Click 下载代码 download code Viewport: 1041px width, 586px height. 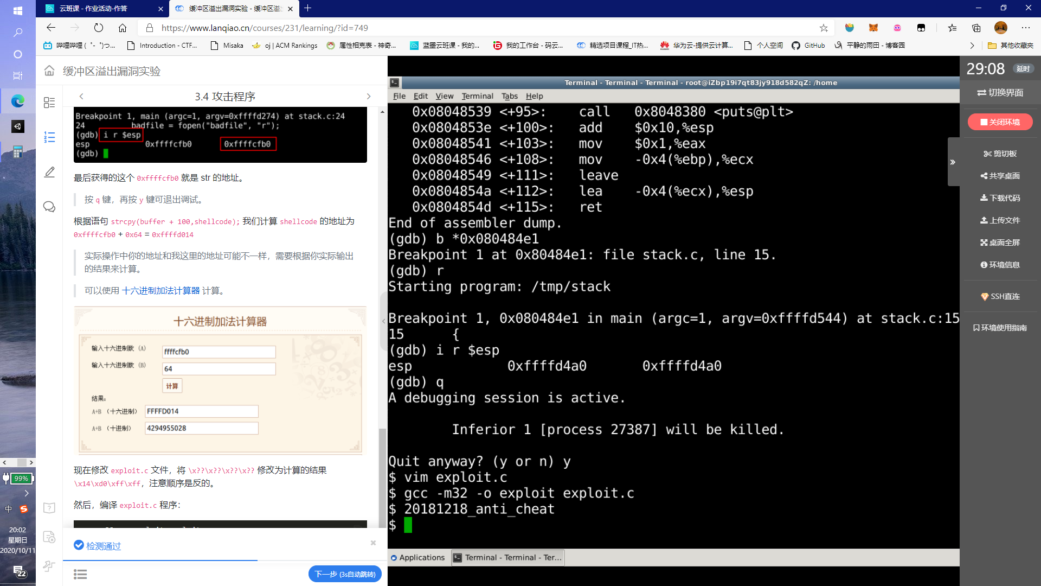tap(1000, 198)
